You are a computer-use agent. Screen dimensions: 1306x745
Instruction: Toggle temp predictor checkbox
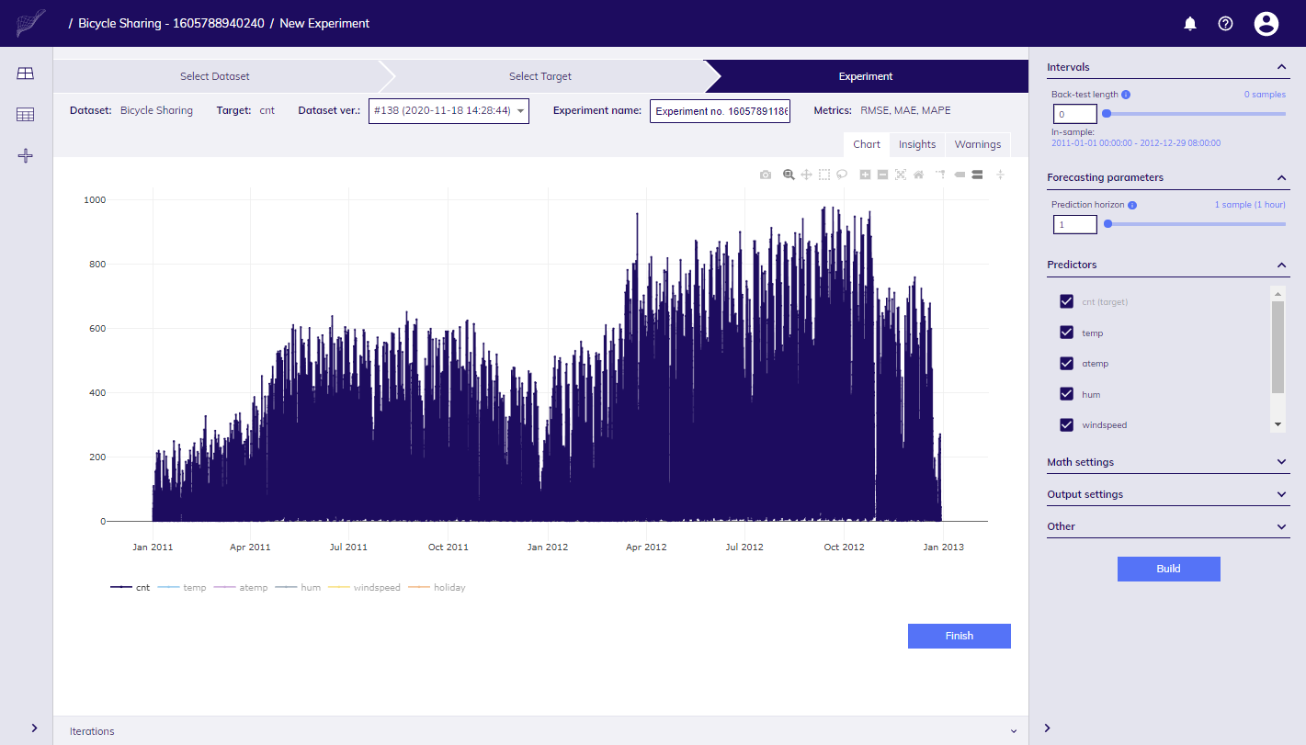[1066, 333]
